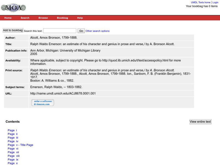Open Page iii link
Screen dimensions: 220x165
13,138
